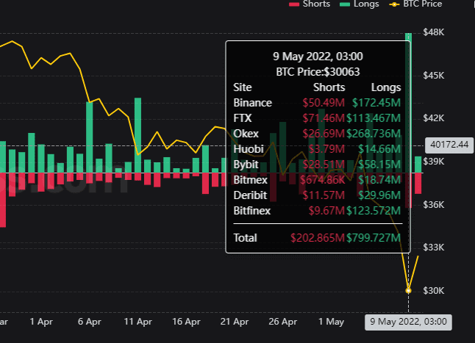Click the $33K price axis label

pyautogui.click(x=434, y=248)
